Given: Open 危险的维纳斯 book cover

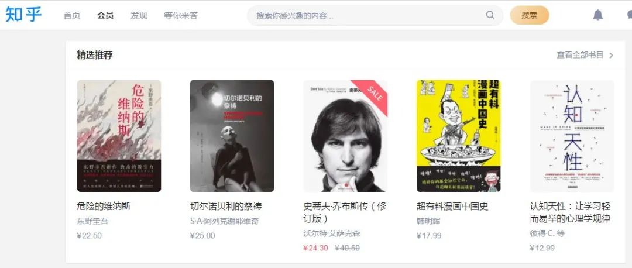Looking at the screenshot, I should tap(119, 136).
